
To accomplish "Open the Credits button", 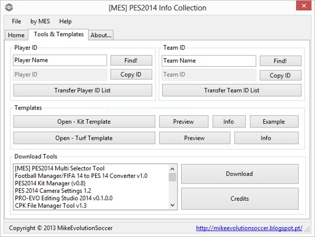I will pyautogui.click(x=240, y=199).
